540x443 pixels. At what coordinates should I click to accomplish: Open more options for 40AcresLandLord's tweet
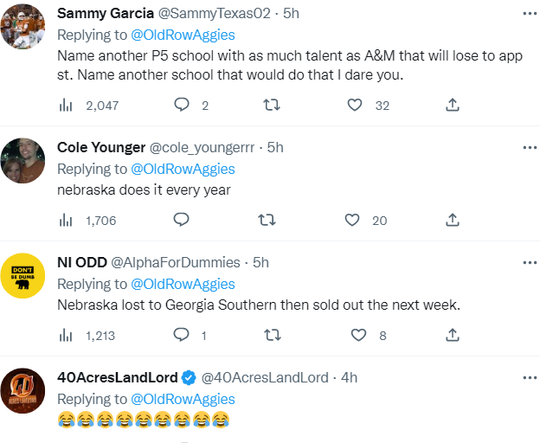tap(529, 377)
